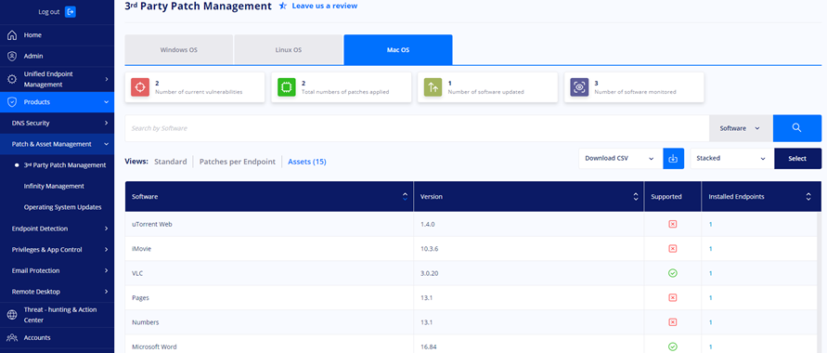Click the Accounts people icon

click(x=12, y=338)
